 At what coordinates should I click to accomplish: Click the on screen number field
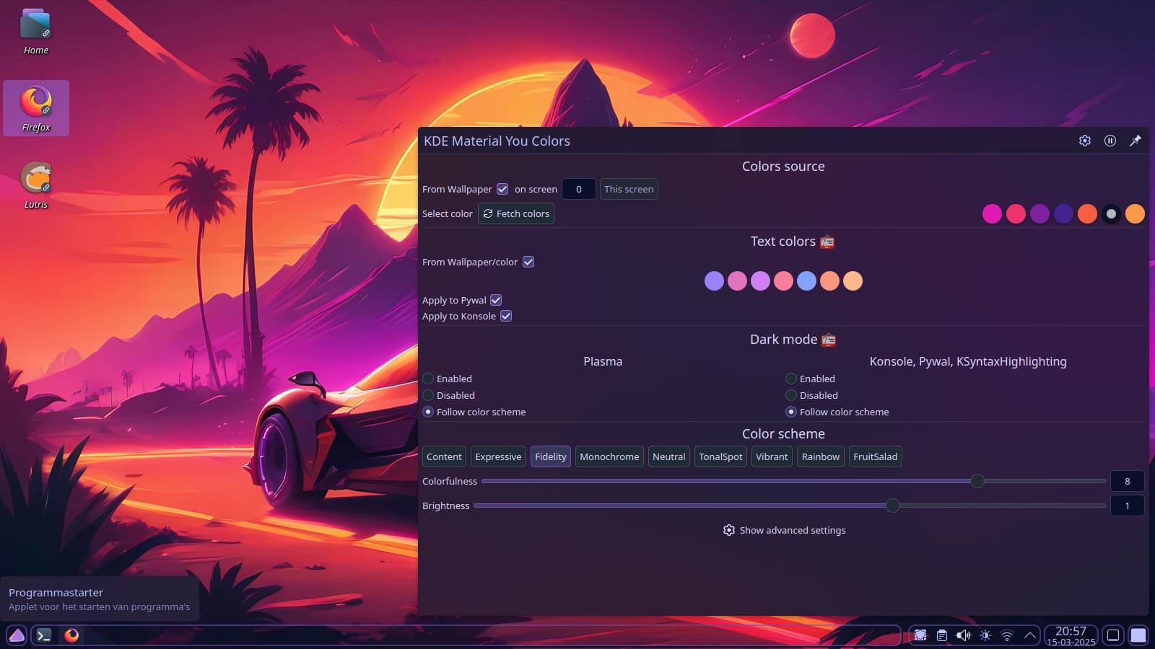click(578, 189)
